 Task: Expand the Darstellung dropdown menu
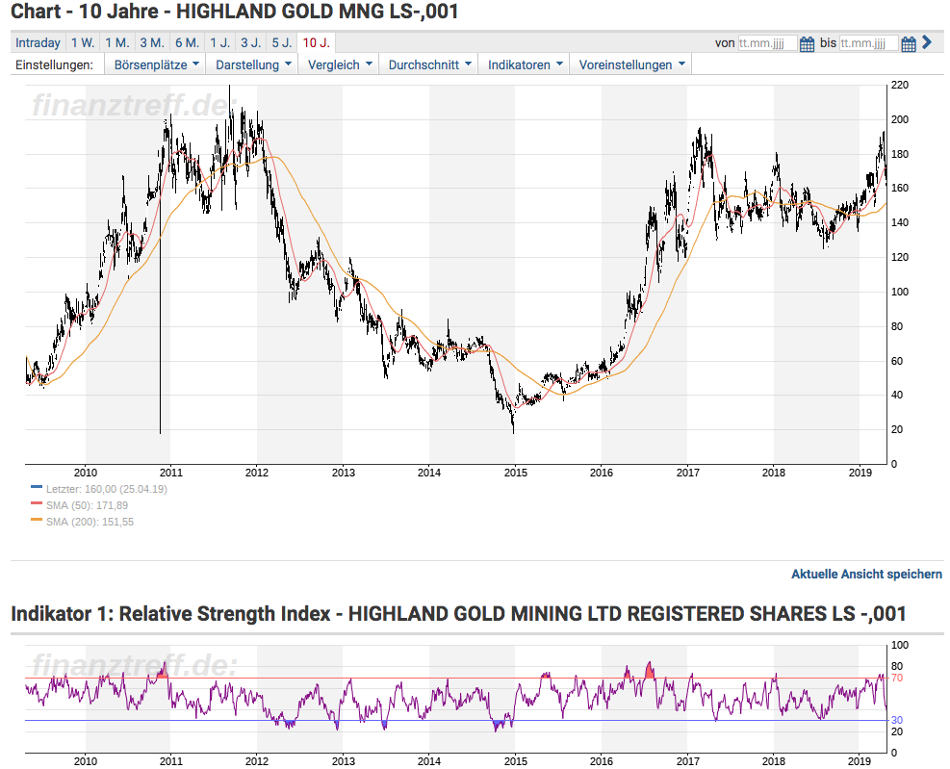(x=253, y=64)
